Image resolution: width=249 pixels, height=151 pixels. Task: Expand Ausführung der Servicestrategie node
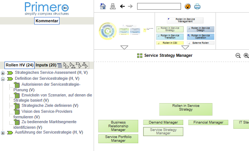pyautogui.click(x=3, y=133)
